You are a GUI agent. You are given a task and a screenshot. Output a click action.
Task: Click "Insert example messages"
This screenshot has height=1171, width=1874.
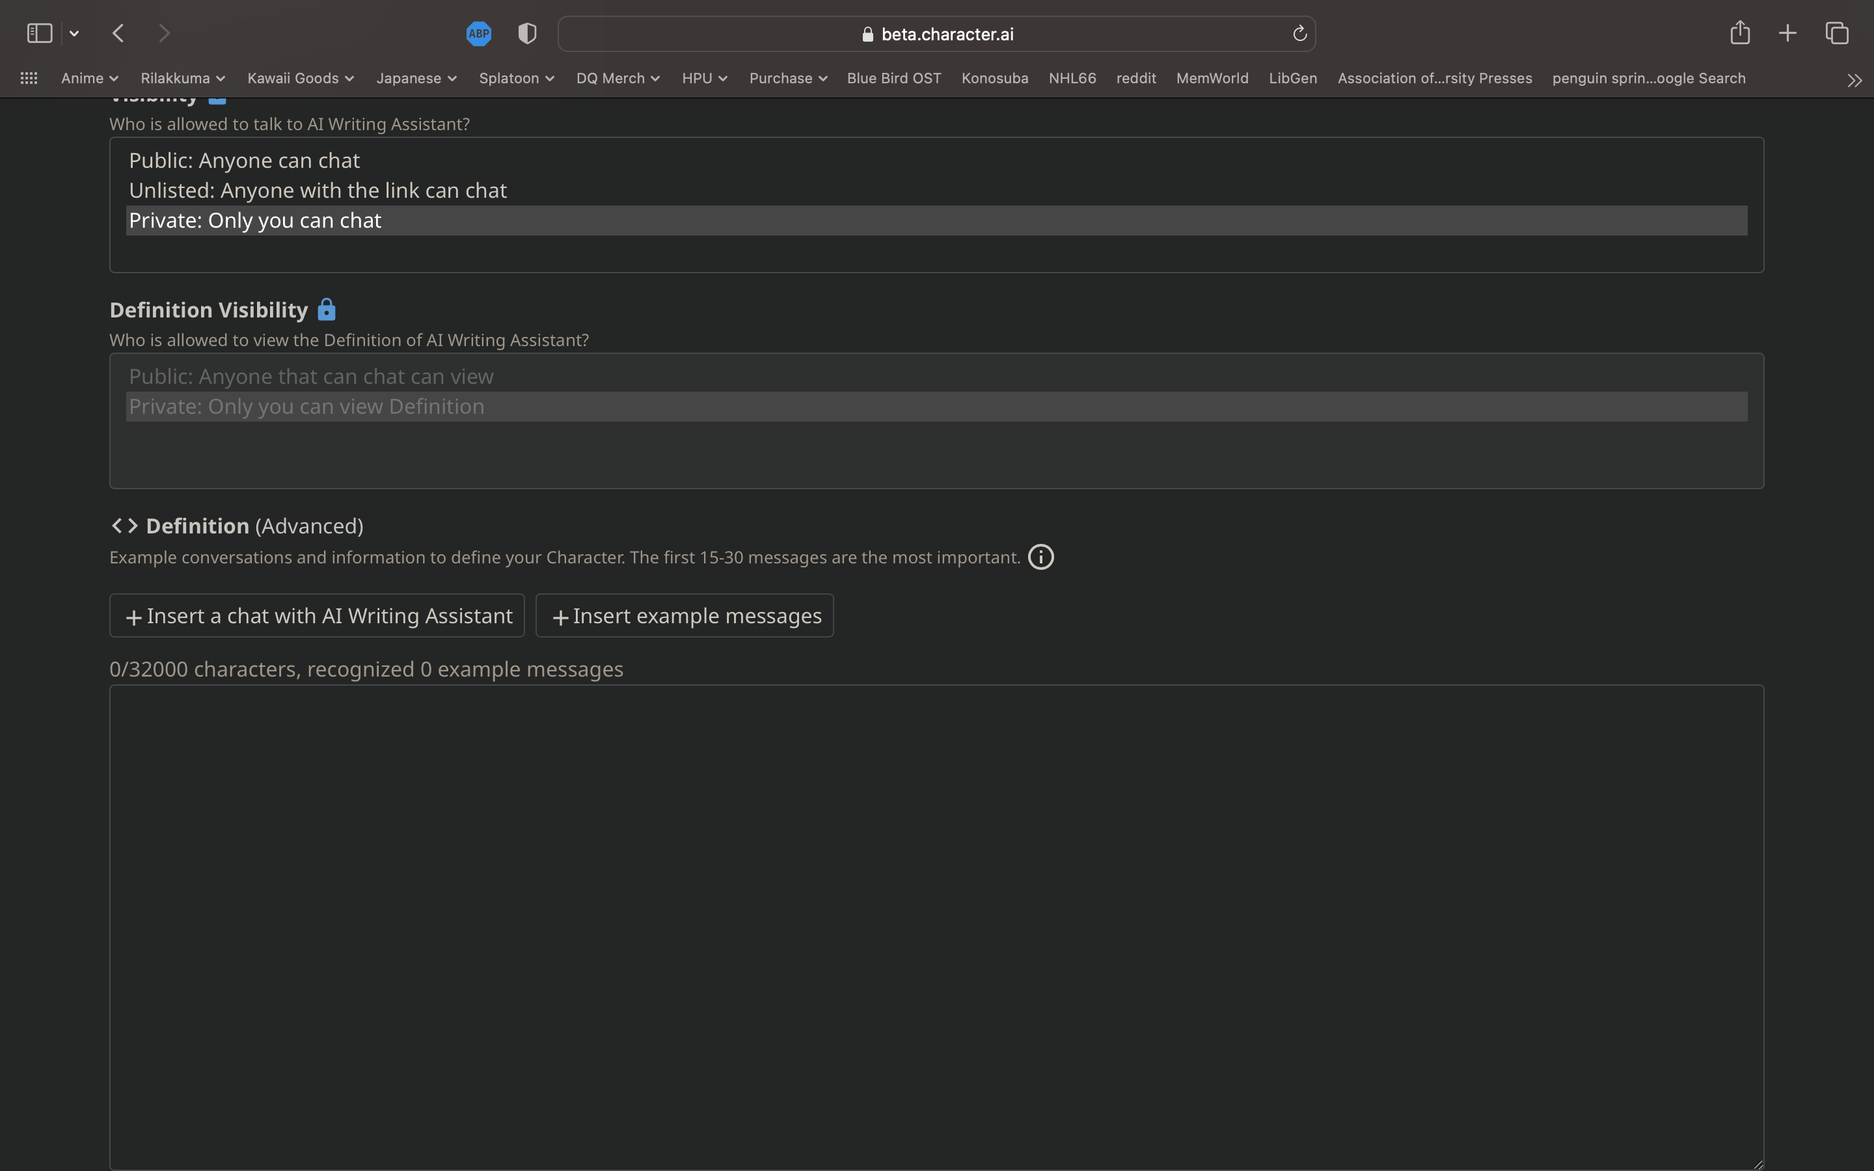[x=684, y=615]
